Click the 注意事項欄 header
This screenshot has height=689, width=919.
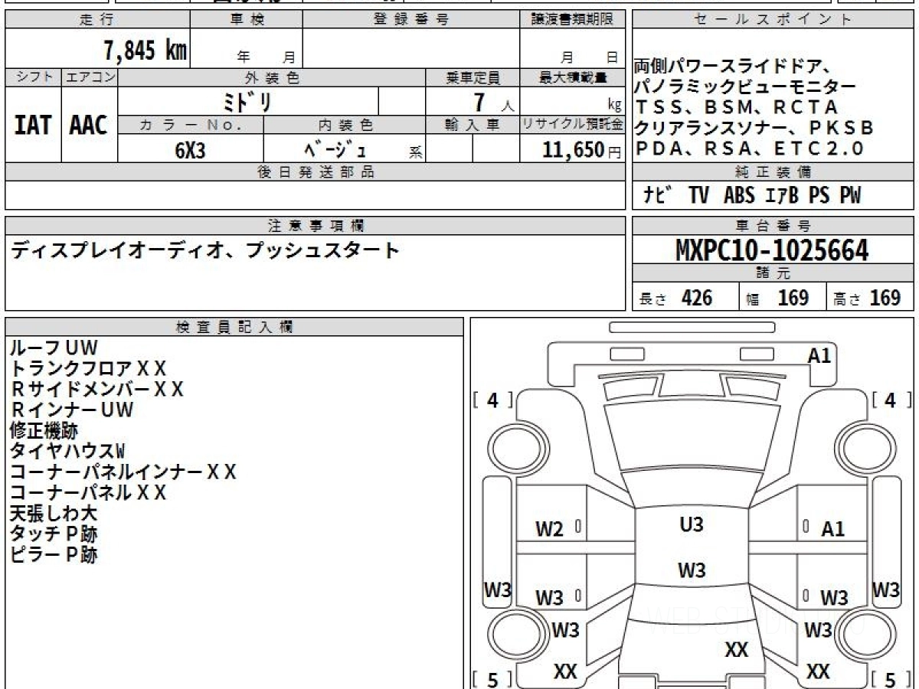point(315,225)
